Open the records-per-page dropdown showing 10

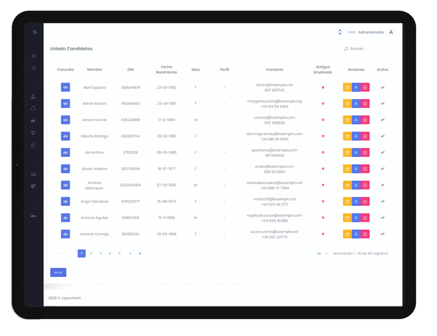(x=322, y=253)
